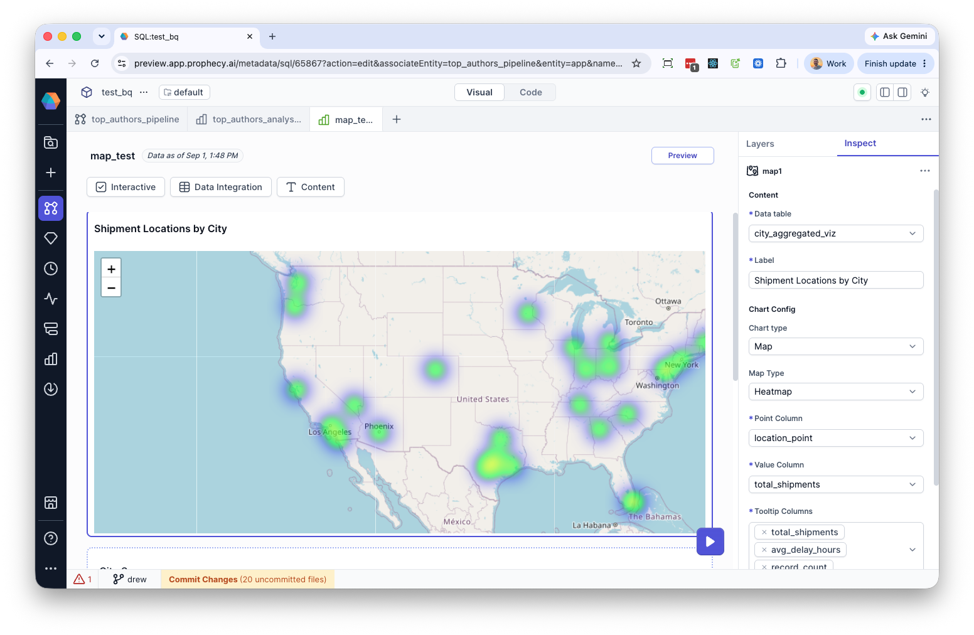
Task: Click the Preview button
Action: click(x=682, y=156)
